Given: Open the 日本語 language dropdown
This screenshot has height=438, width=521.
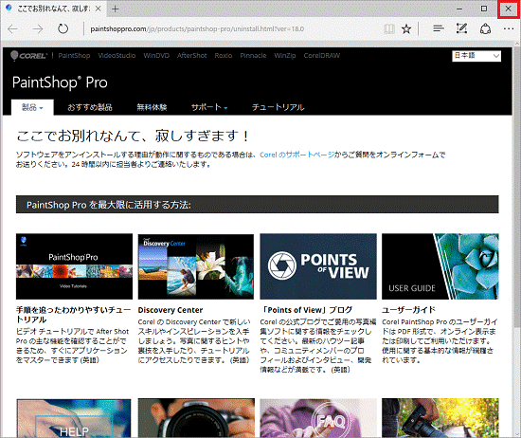Looking at the screenshot, I should tap(476, 56).
